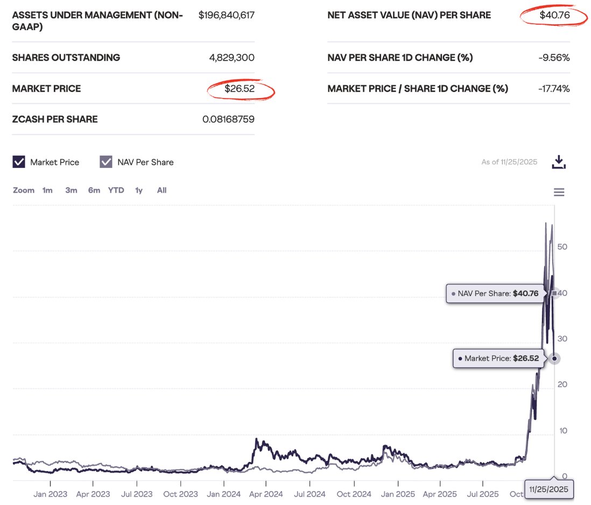Click the Market Price legend label
This screenshot has width=591, height=505.
(54, 162)
